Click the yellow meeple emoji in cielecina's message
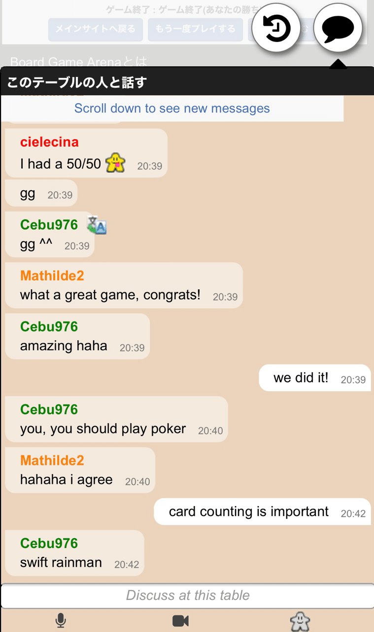The image size is (374, 632). click(115, 162)
